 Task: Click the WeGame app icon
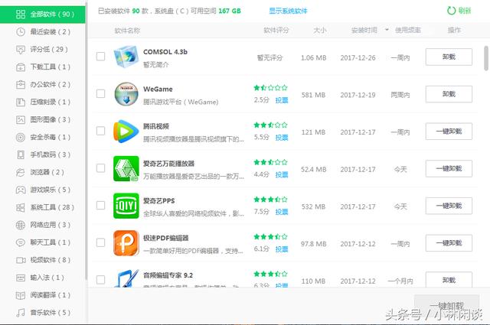(126, 93)
